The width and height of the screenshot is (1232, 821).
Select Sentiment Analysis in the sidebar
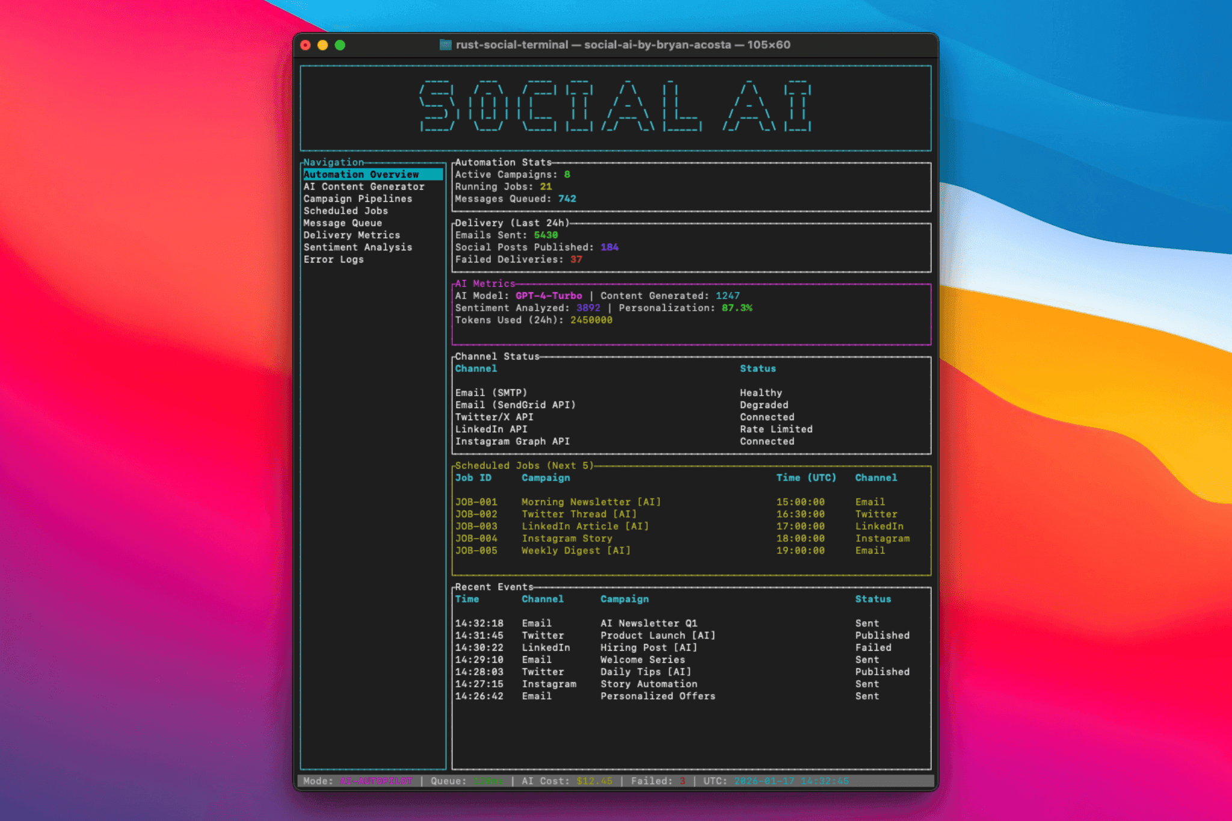coord(358,247)
